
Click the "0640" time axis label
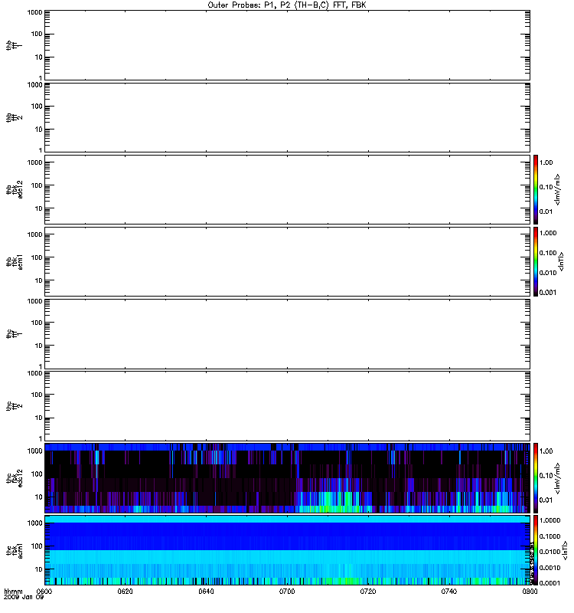point(206,592)
